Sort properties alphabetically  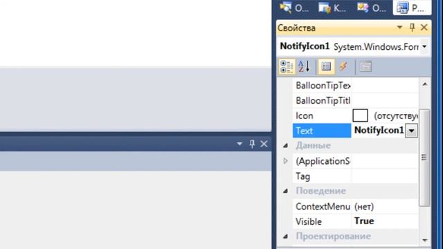[x=304, y=66]
